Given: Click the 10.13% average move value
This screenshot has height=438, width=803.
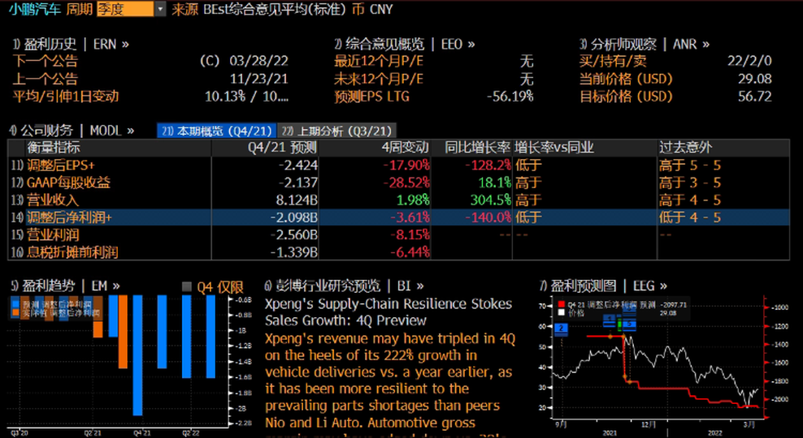Looking at the screenshot, I should pos(225,96).
